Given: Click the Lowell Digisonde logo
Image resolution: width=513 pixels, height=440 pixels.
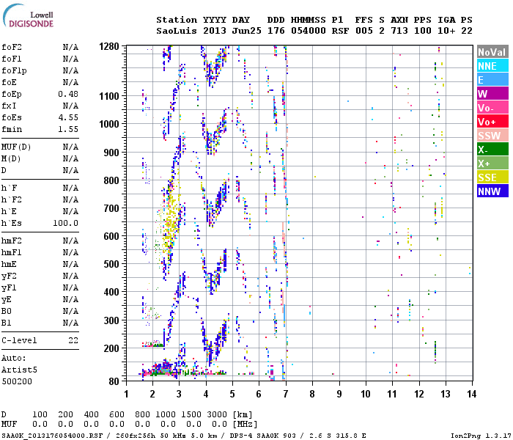Looking at the screenshot, I should coord(28,15).
